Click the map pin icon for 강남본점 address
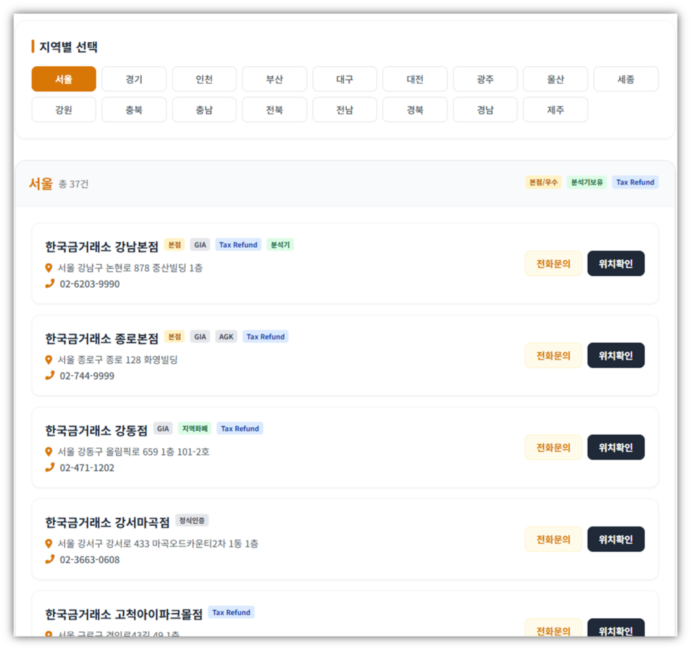691x650 pixels. (x=49, y=268)
